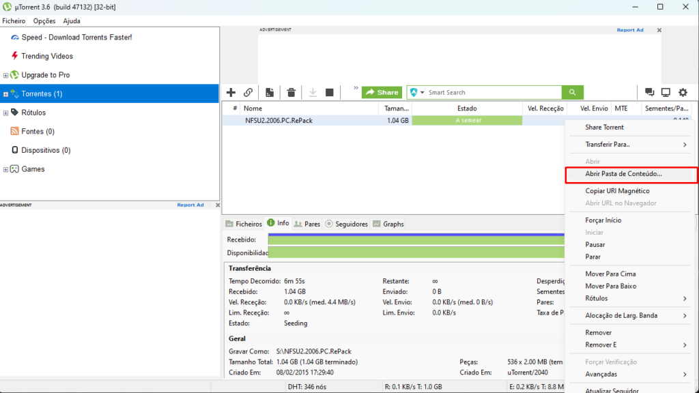
Task: Click the Trending Videos lightning bolt icon
Action: [x=15, y=56]
